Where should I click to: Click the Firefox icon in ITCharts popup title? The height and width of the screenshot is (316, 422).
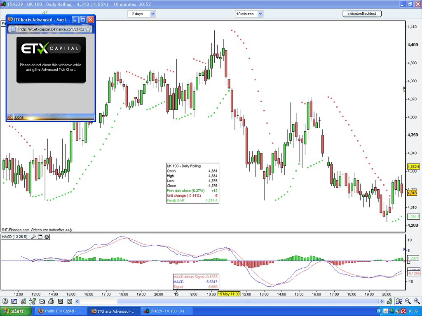tap(10, 19)
